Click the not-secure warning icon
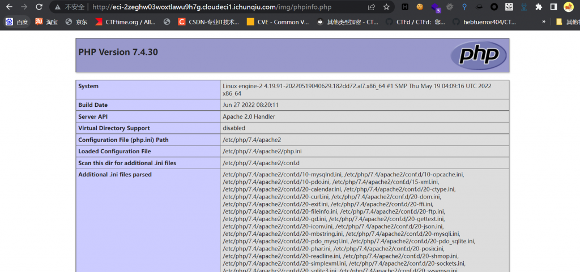This screenshot has width=580, height=272. [58, 7]
